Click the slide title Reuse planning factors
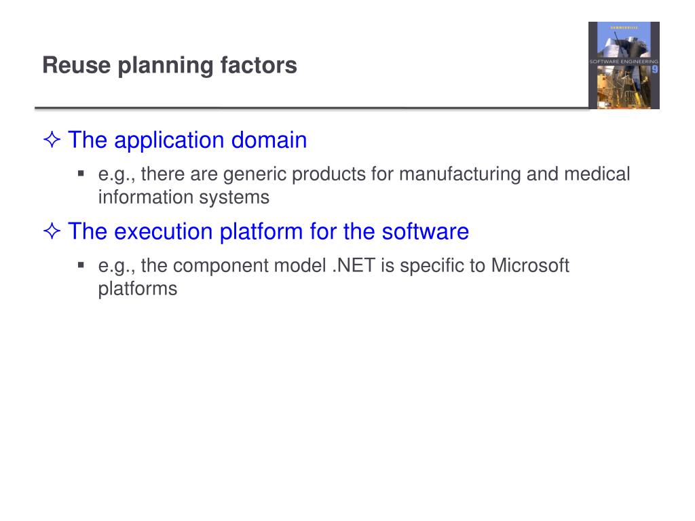This screenshot has width=695, height=521. [x=169, y=65]
